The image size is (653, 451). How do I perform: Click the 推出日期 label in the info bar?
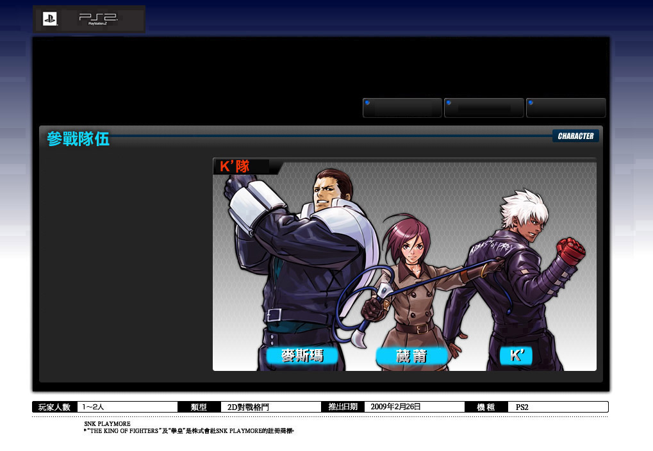pos(342,407)
